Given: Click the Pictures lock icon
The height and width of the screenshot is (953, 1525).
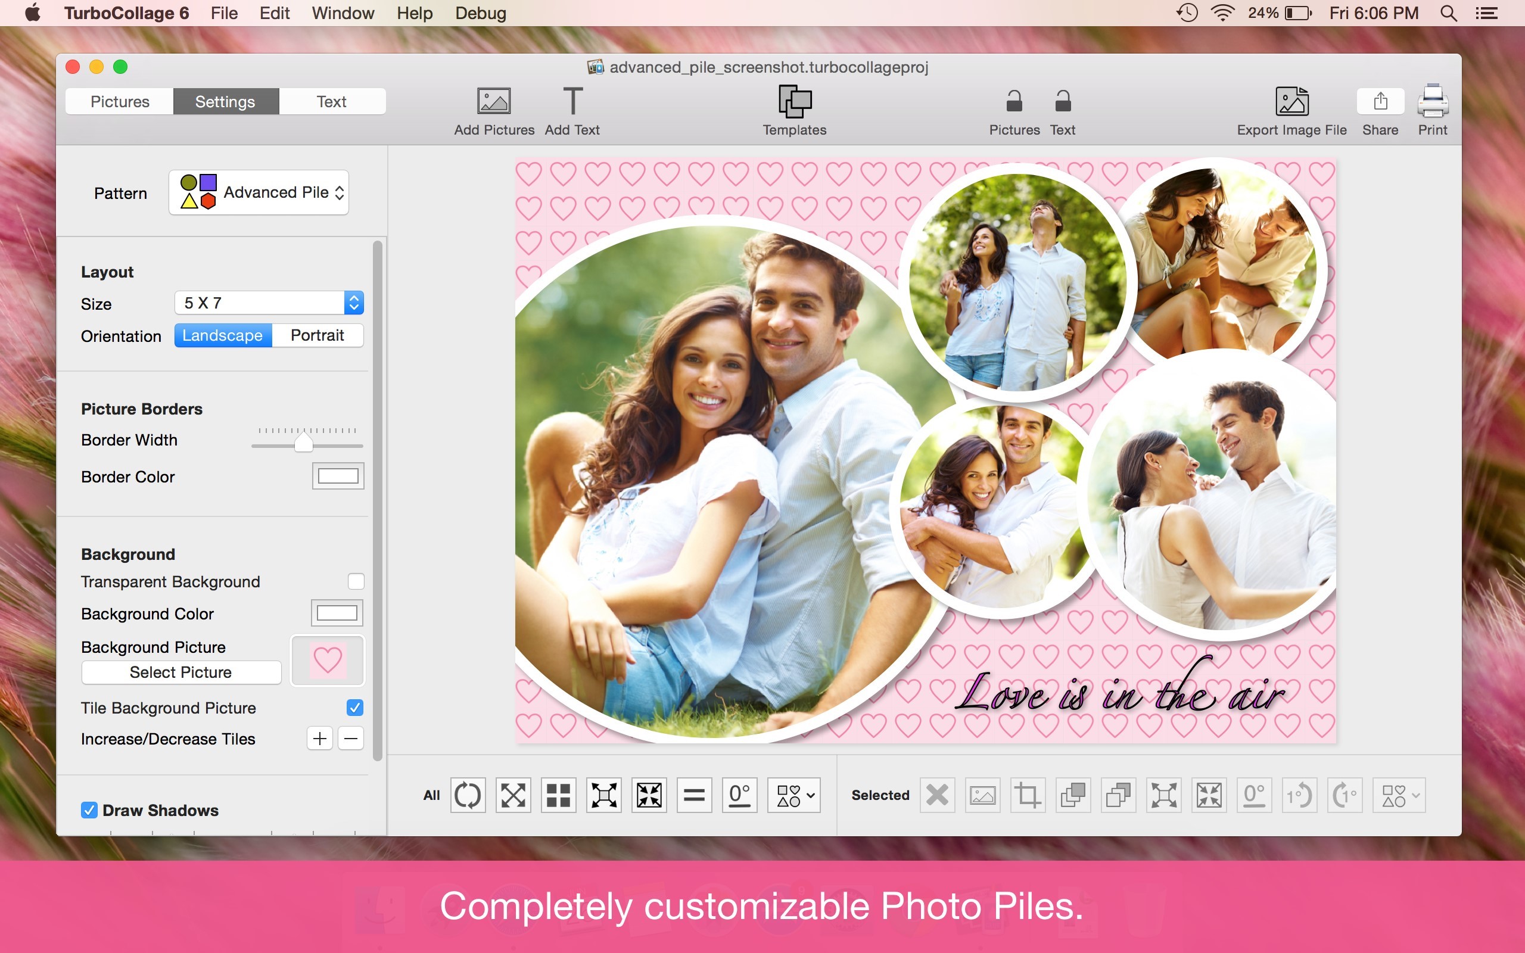Looking at the screenshot, I should click(1013, 101).
